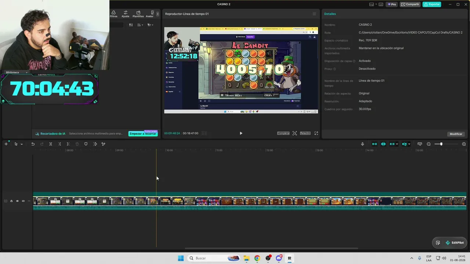Click the player focus/snapshot frame icon
The width and height of the screenshot is (470, 264).
[x=294, y=133]
